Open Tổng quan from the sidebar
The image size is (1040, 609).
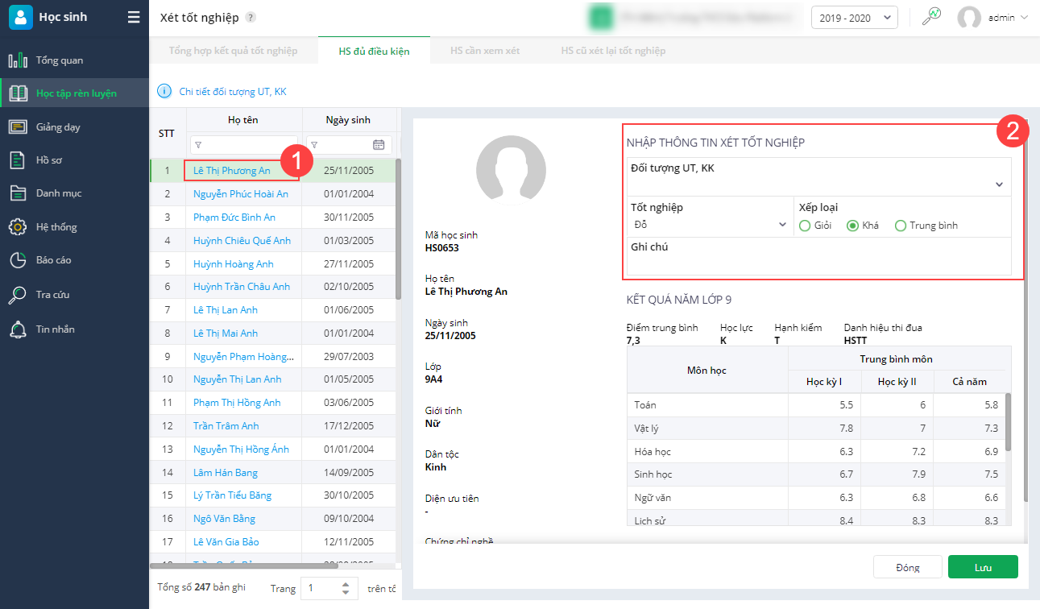pos(59,60)
